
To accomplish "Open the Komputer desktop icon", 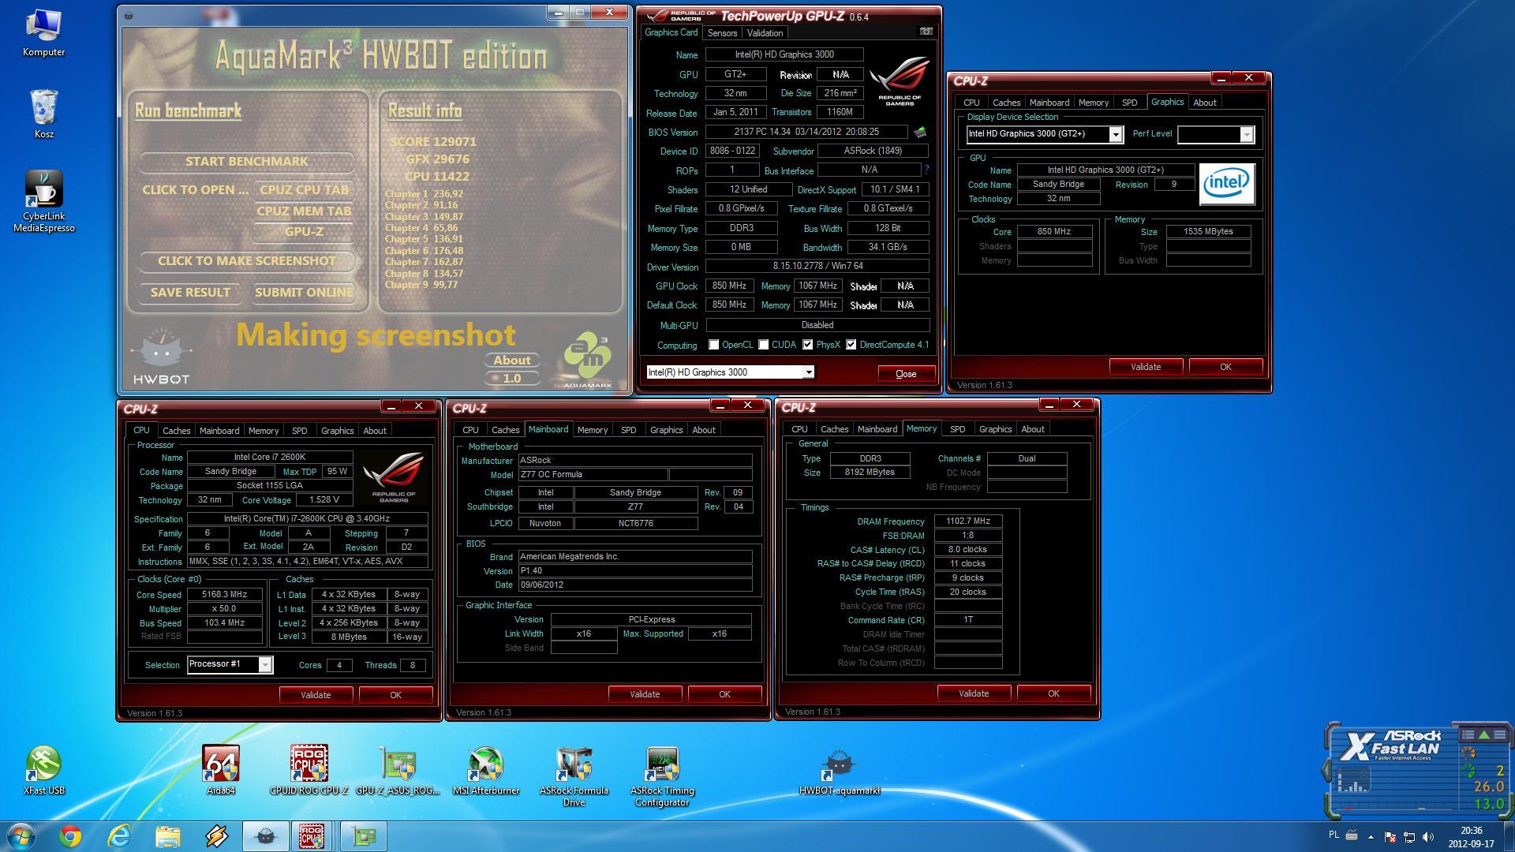I will pos(43,33).
